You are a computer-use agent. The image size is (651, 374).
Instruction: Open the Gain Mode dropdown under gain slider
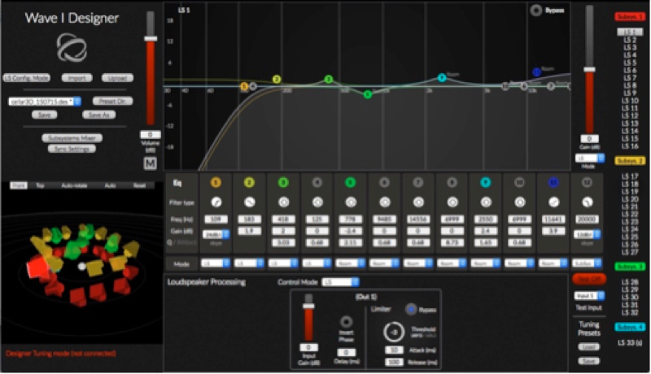(x=589, y=158)
